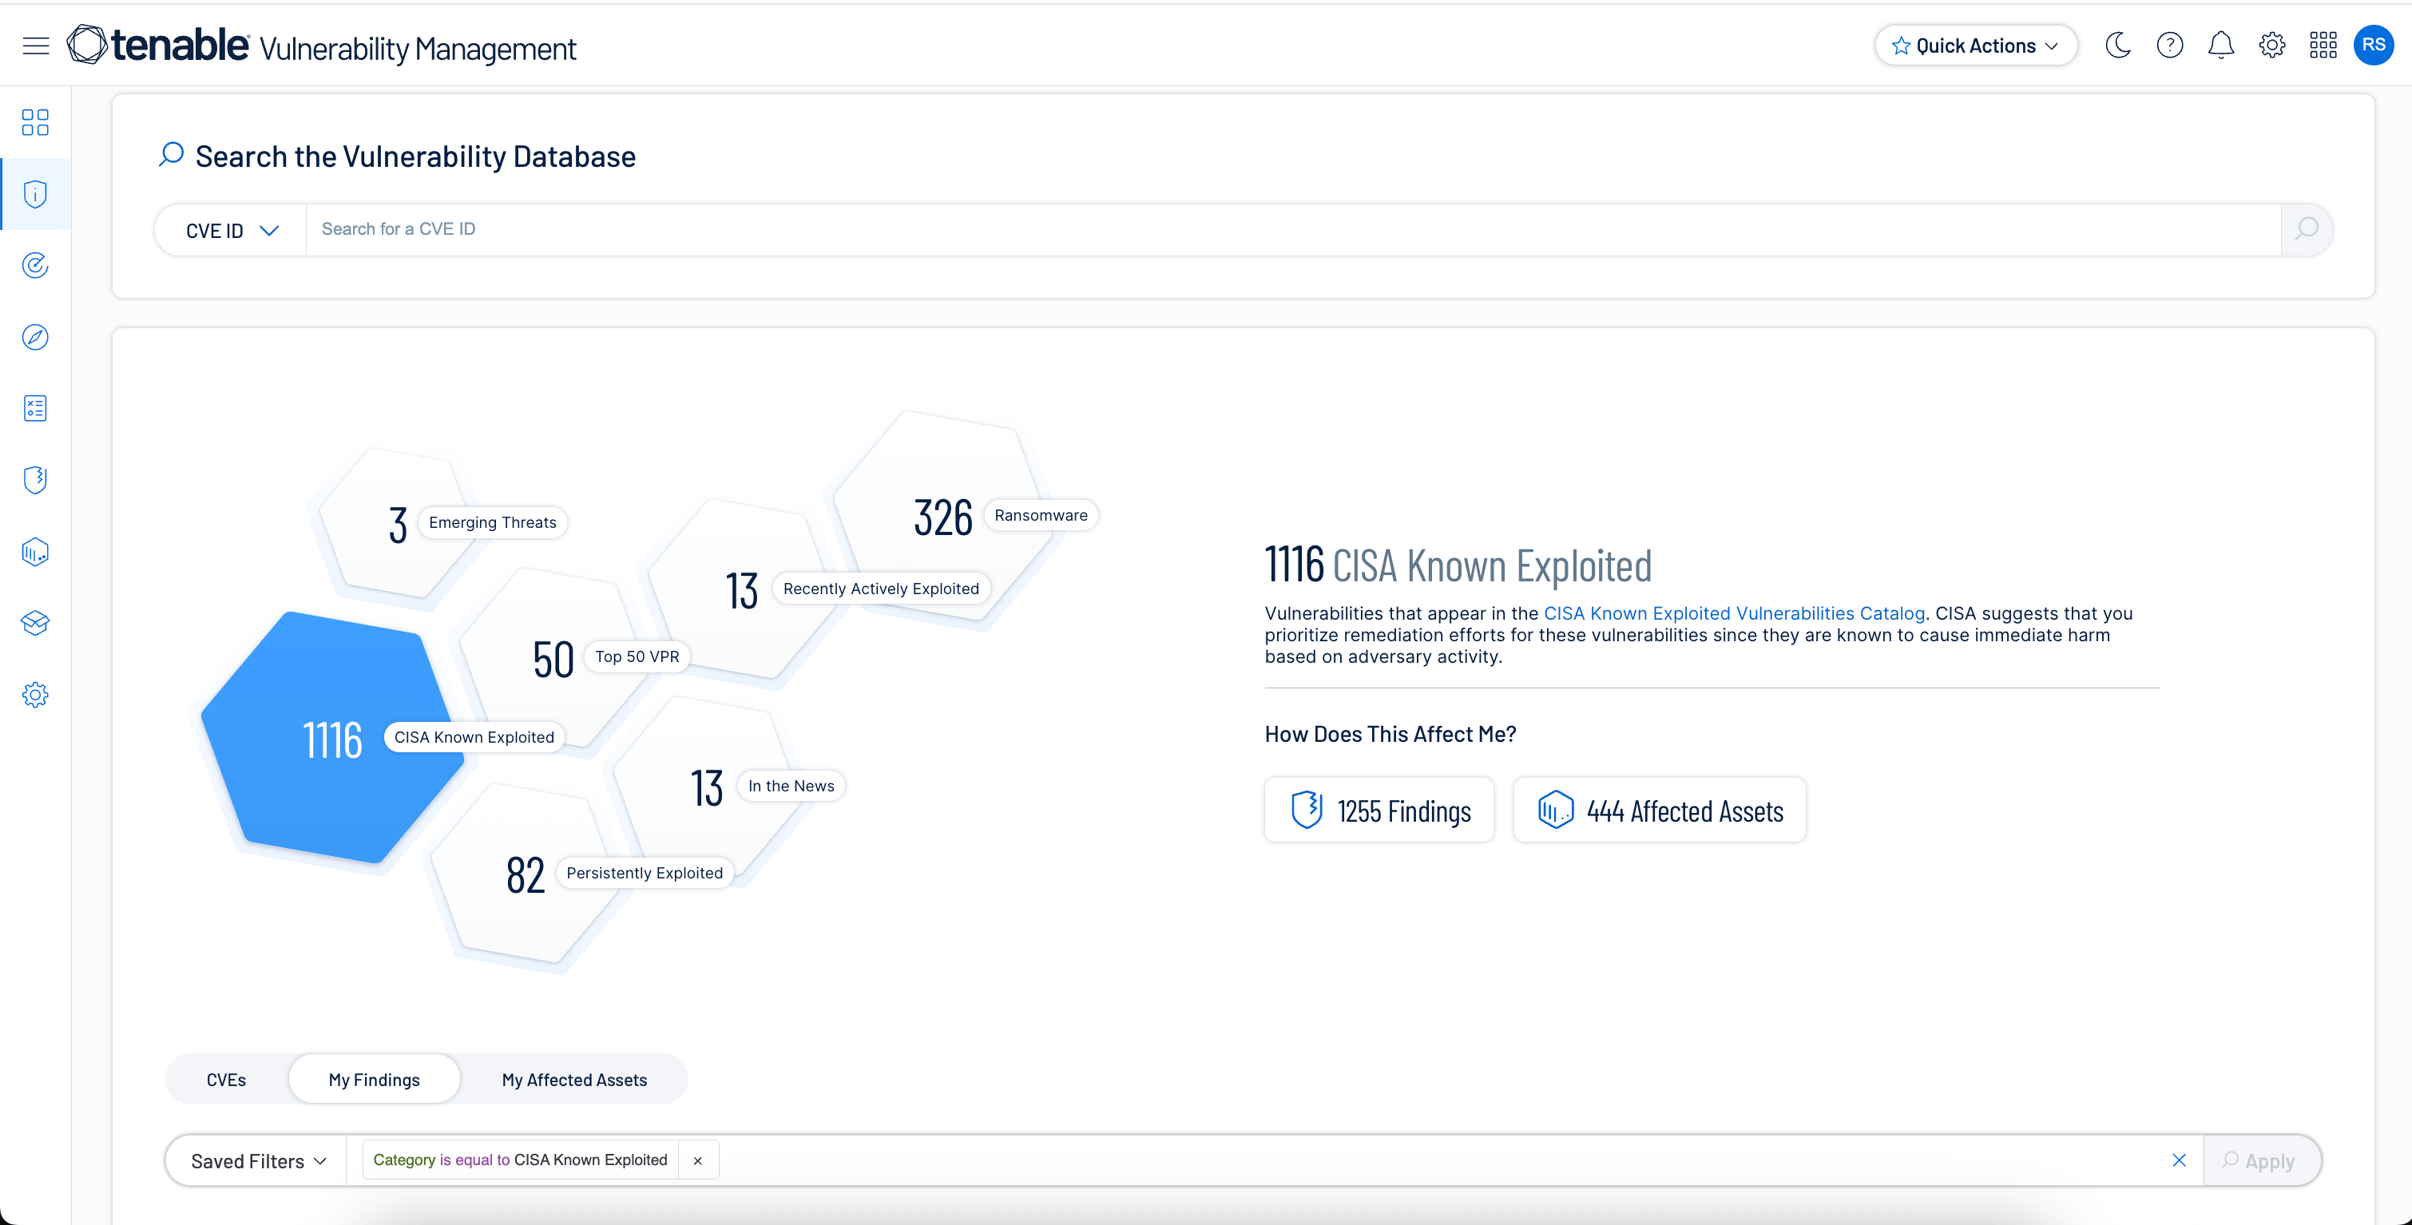
Task: Open the CVE ID search type dropdown
Action: (x=232, y=231)
